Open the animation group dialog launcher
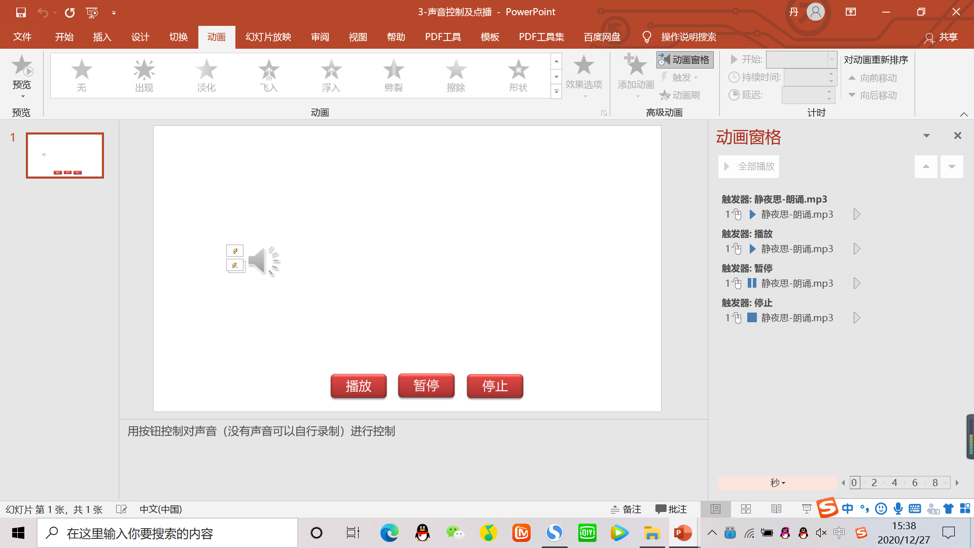 pyautogui.click(x=604, y=113)
